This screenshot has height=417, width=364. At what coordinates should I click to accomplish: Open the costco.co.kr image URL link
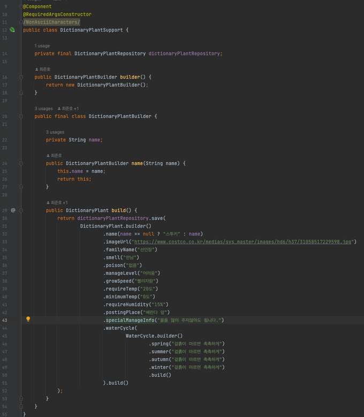(x=243, y=242)
